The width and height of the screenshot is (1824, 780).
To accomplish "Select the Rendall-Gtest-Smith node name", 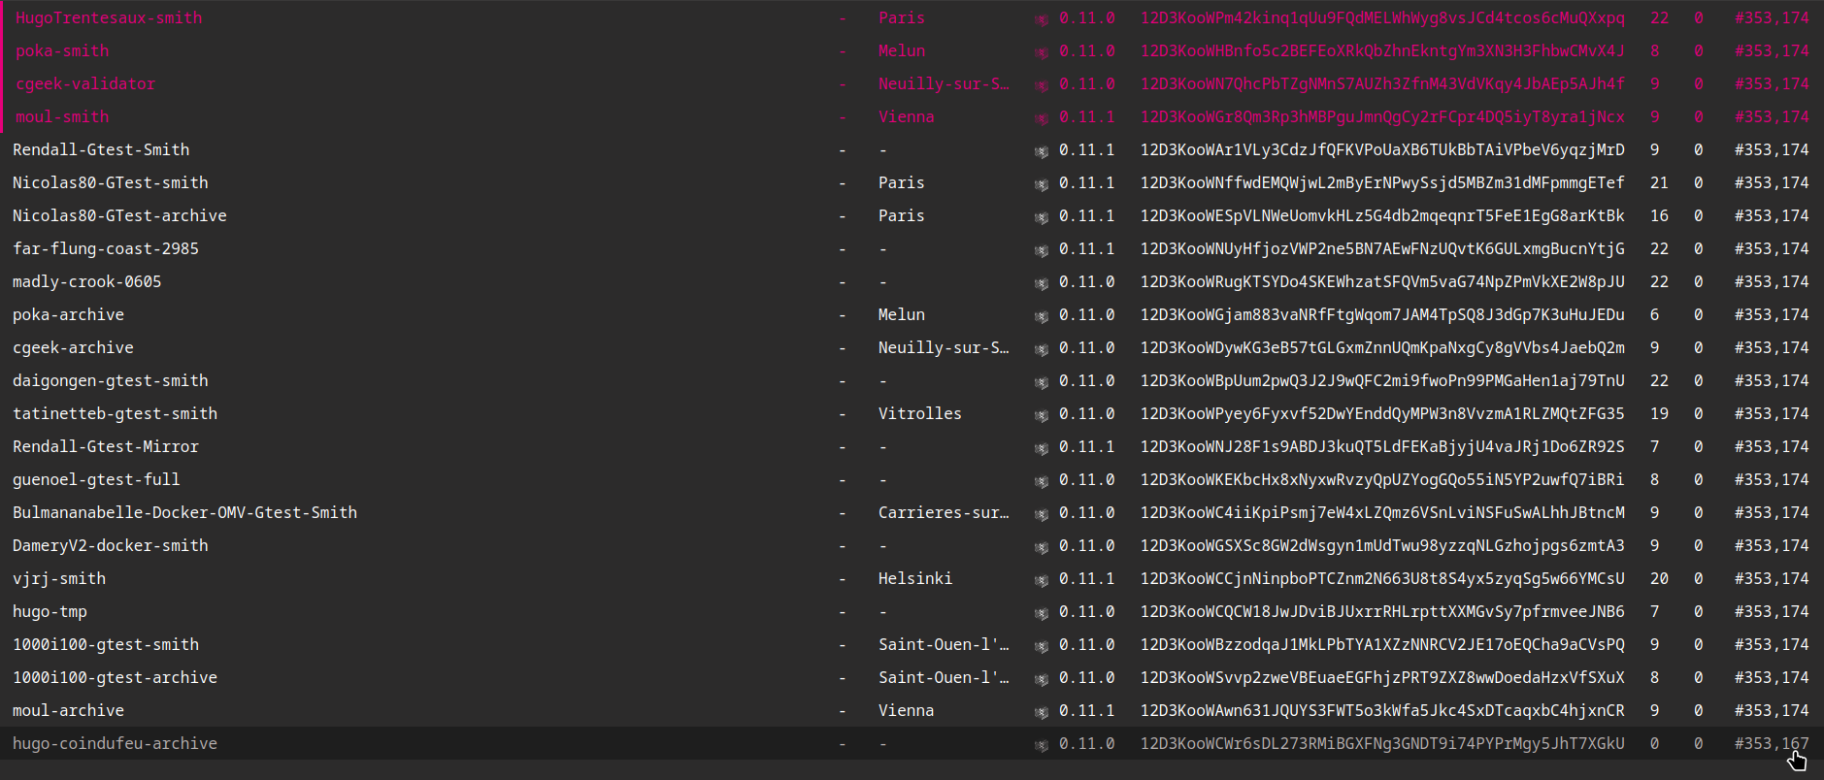I will coord(101,149).
